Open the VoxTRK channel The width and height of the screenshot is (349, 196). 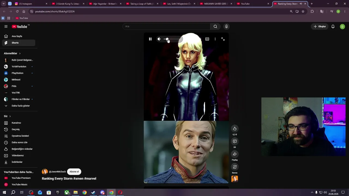tap(19, 93)
